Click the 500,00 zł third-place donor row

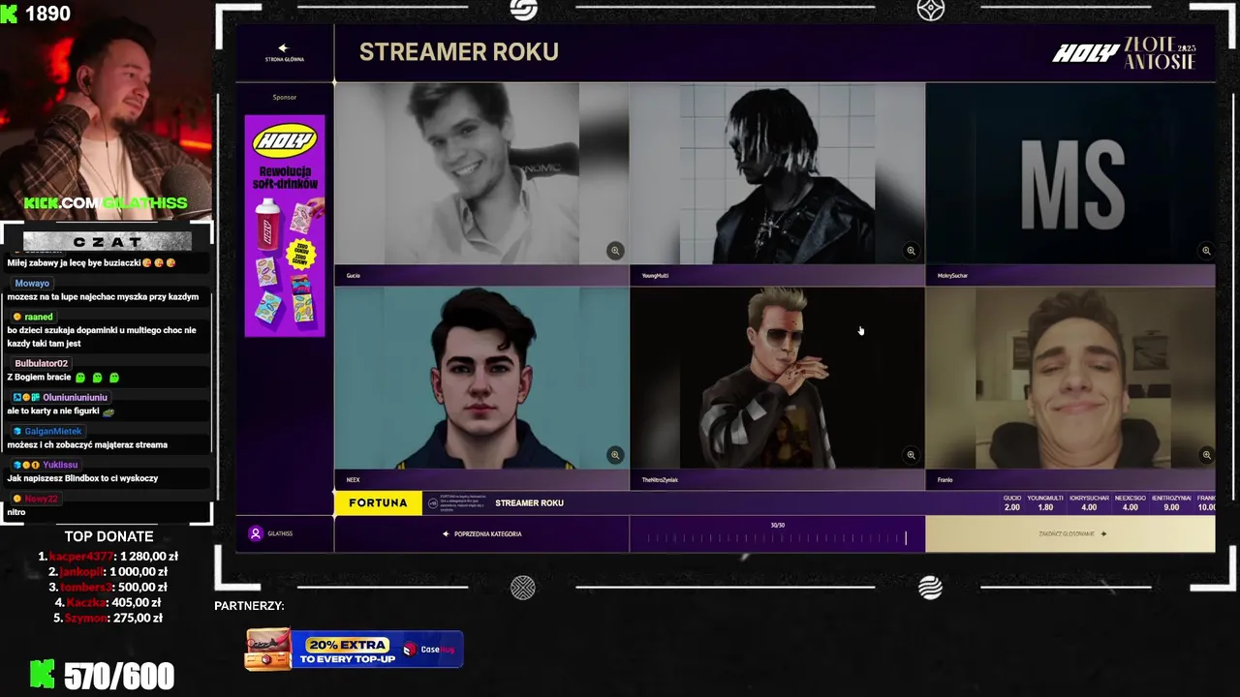(x=108, y=588)
